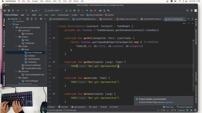Click the Collapse All icon in Project panel
Image resolution: width=202 pixels, height=113 pixels.
pyautogui.click(x=36, y=19)
